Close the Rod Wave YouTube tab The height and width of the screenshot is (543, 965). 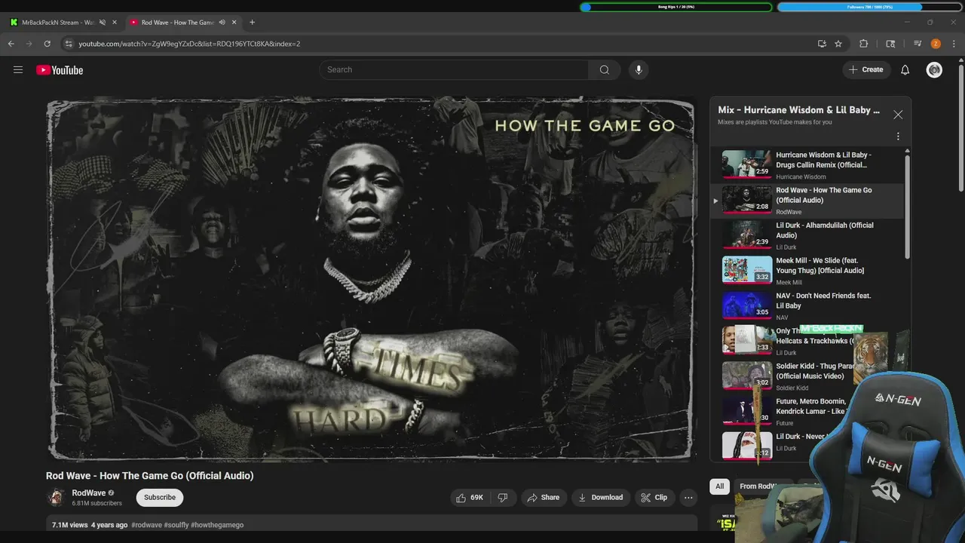point(234,23)
